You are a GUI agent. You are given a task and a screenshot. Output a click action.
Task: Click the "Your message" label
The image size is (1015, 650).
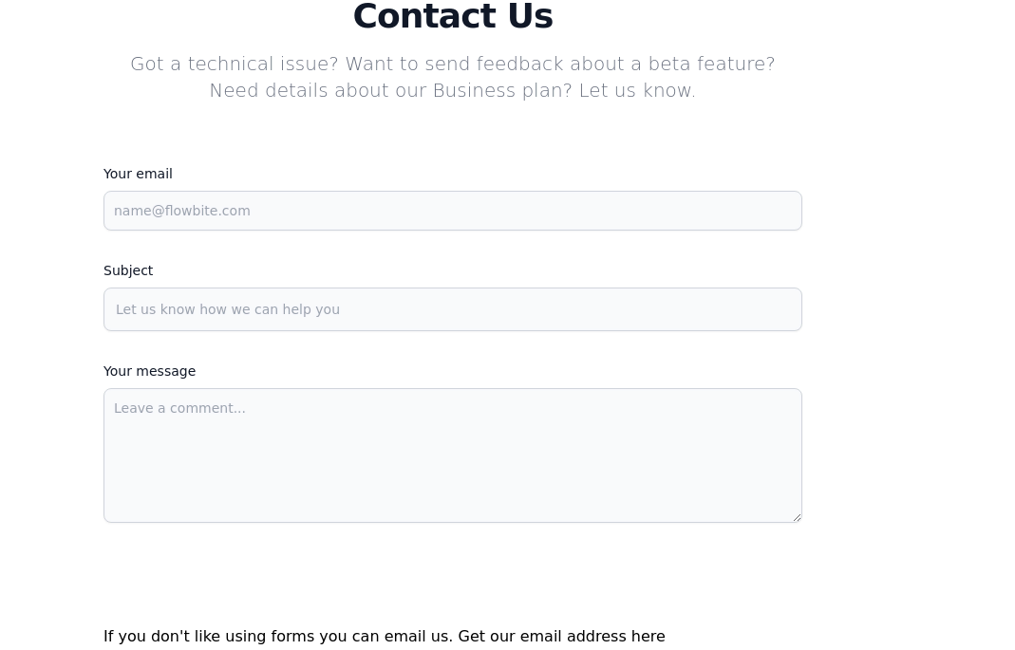(149, 371)
